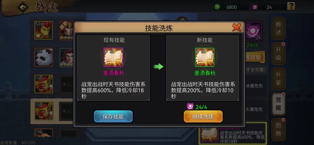This screenshot has width=314, height=145.
Task: Close the 技能洗炼 dialog with the X
Action: point(236,27)
